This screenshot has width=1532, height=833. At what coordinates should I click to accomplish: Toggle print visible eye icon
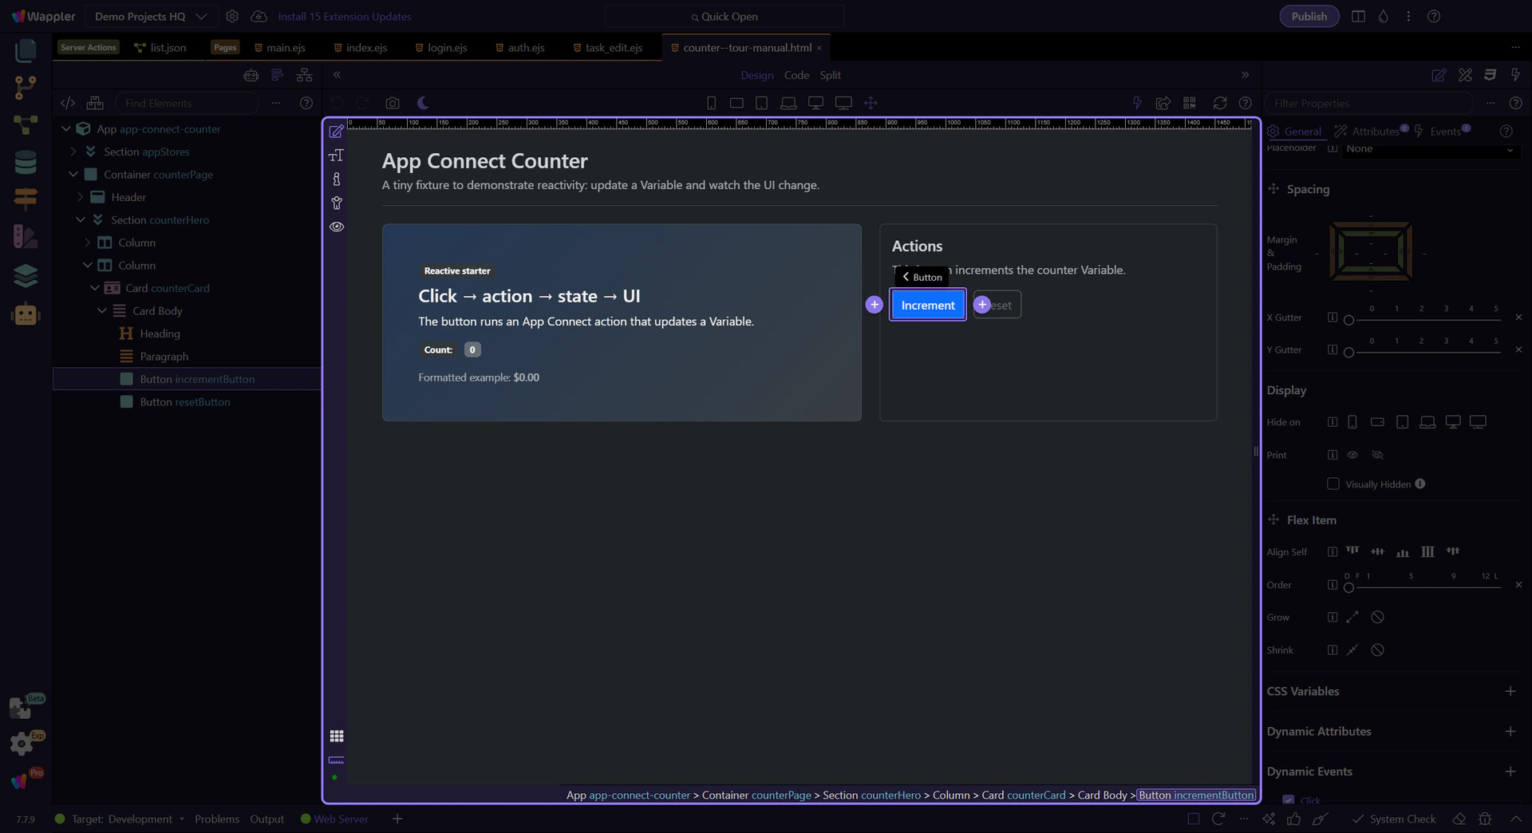[1352, 455]
